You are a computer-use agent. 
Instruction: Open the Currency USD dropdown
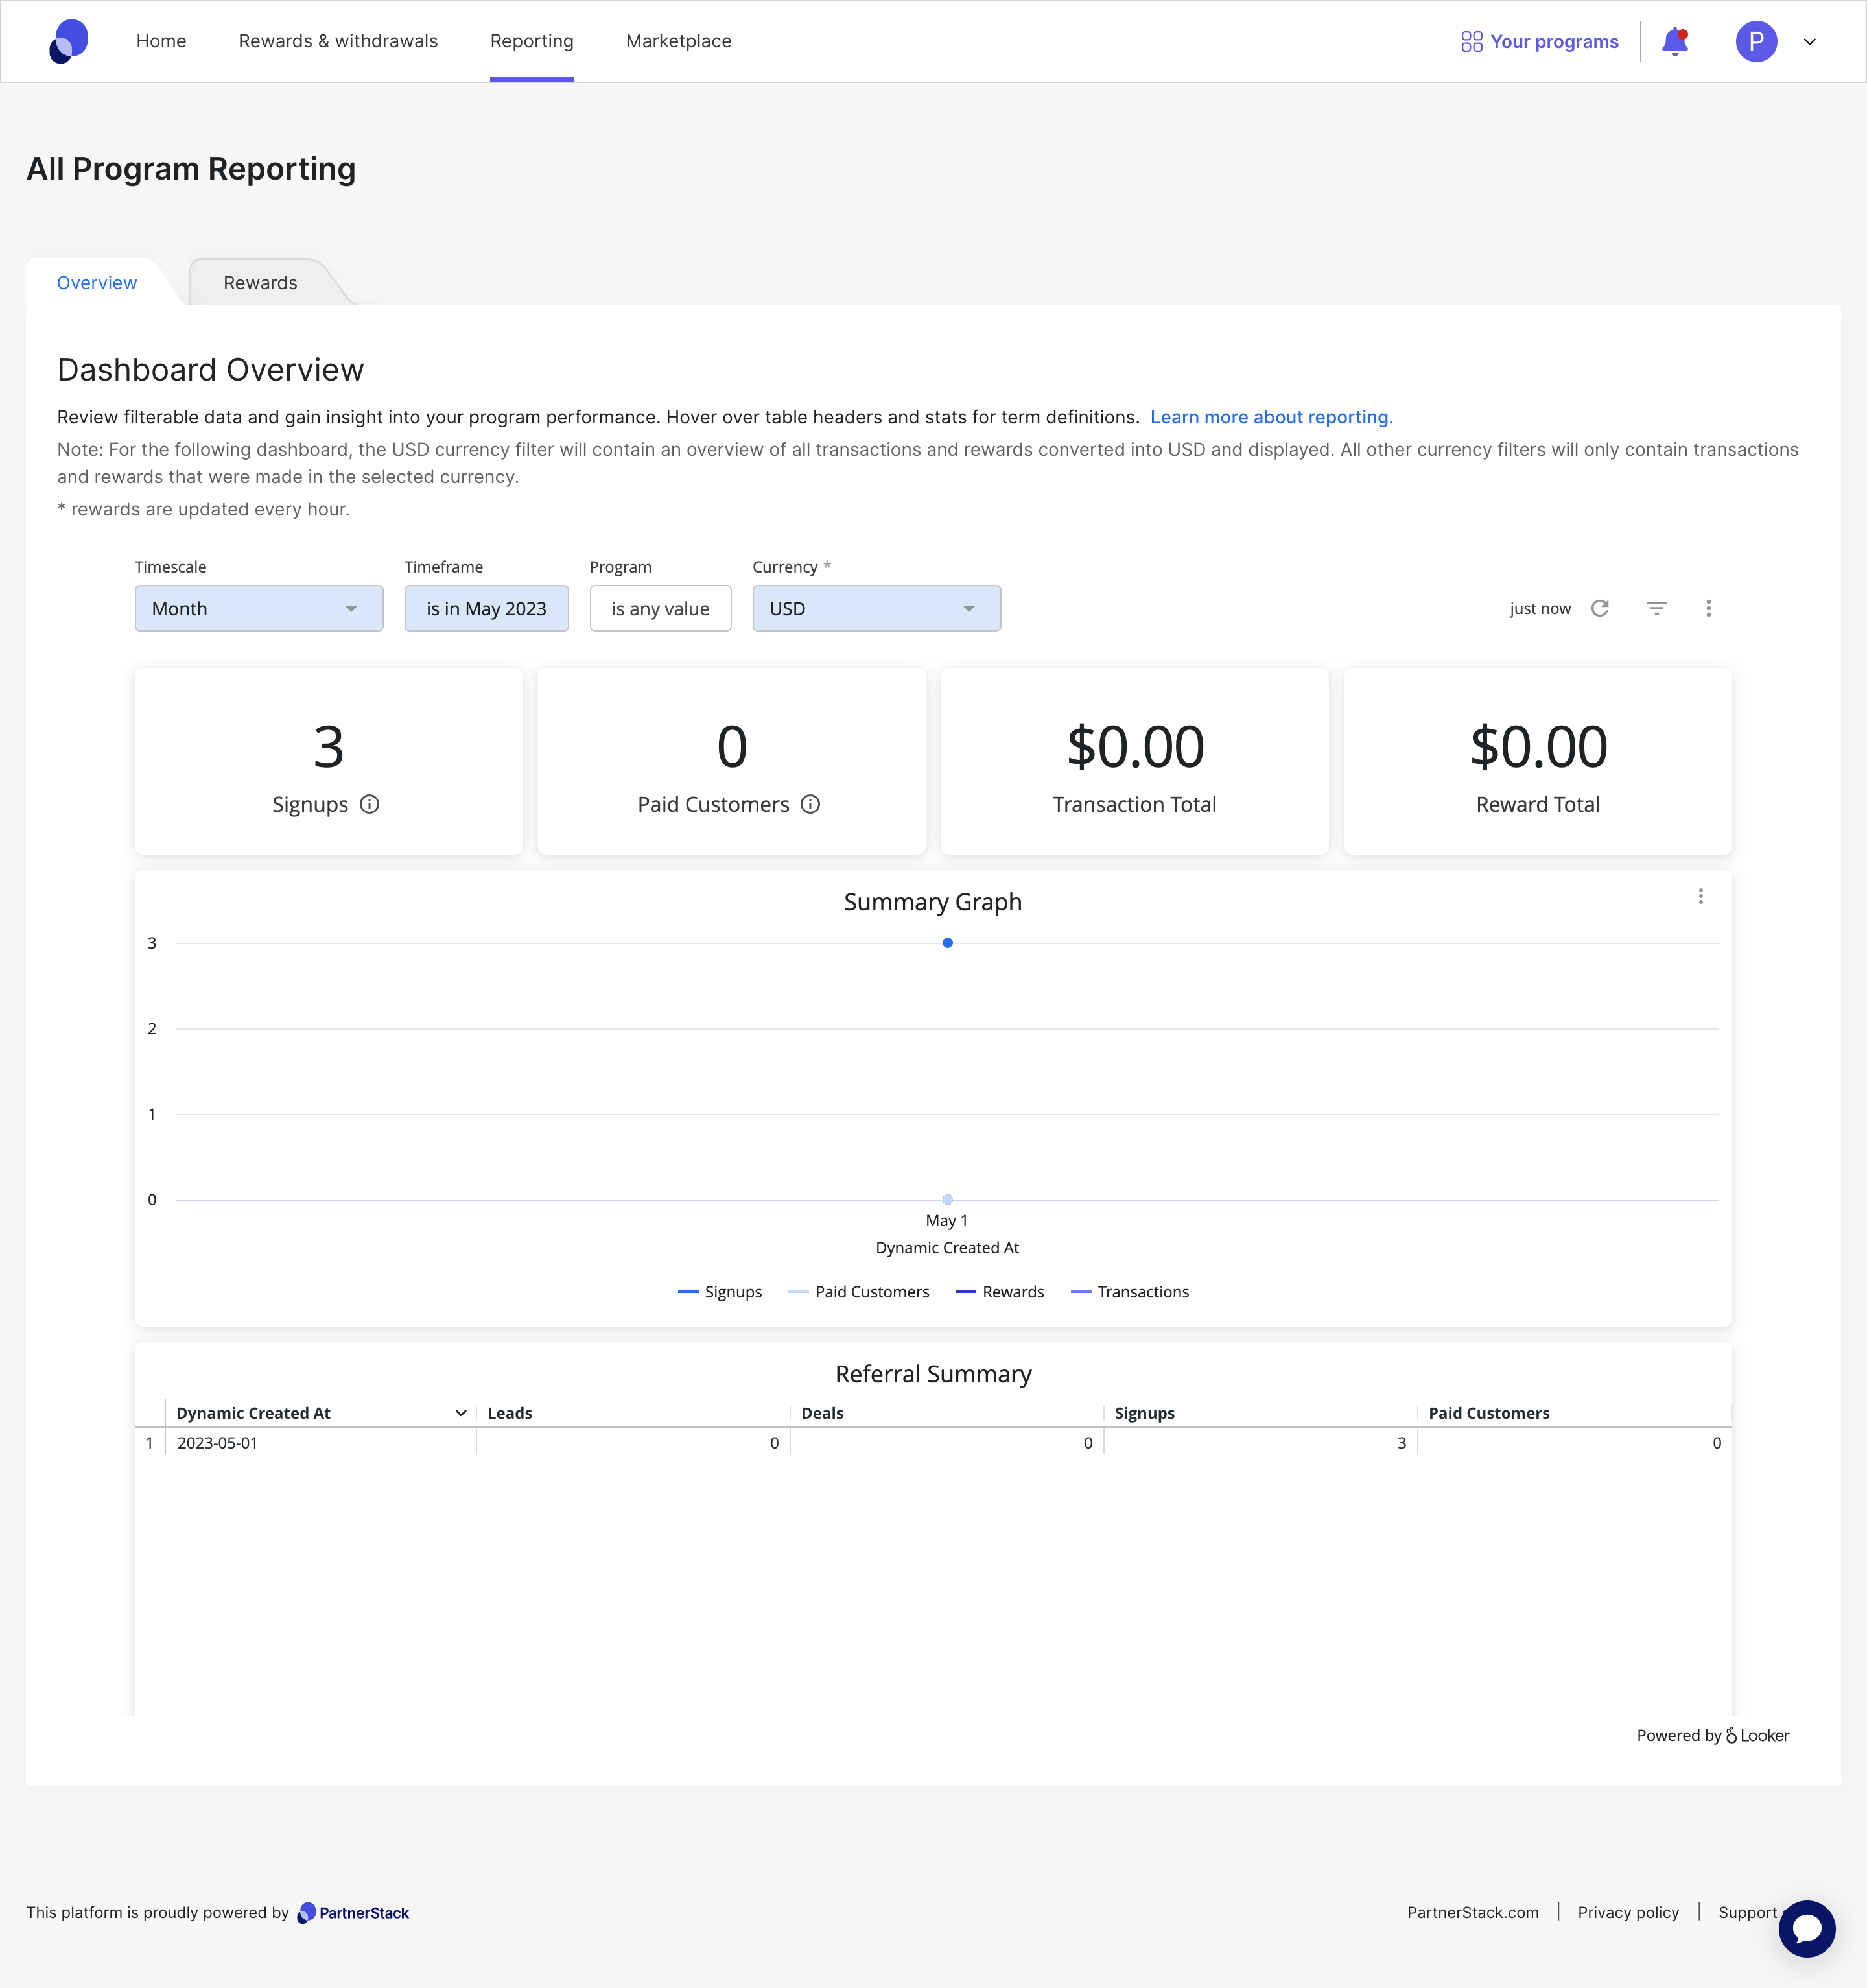(x=877, y=608)
